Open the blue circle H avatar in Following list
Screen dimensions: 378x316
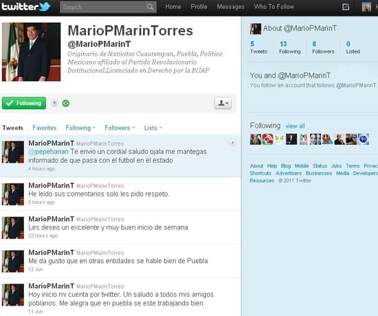pyautogui.click(x=364, y=139)
